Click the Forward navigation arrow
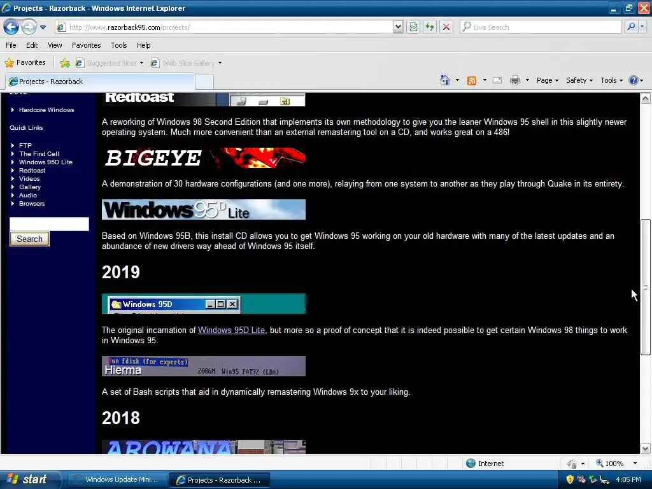 pos(29,27)
